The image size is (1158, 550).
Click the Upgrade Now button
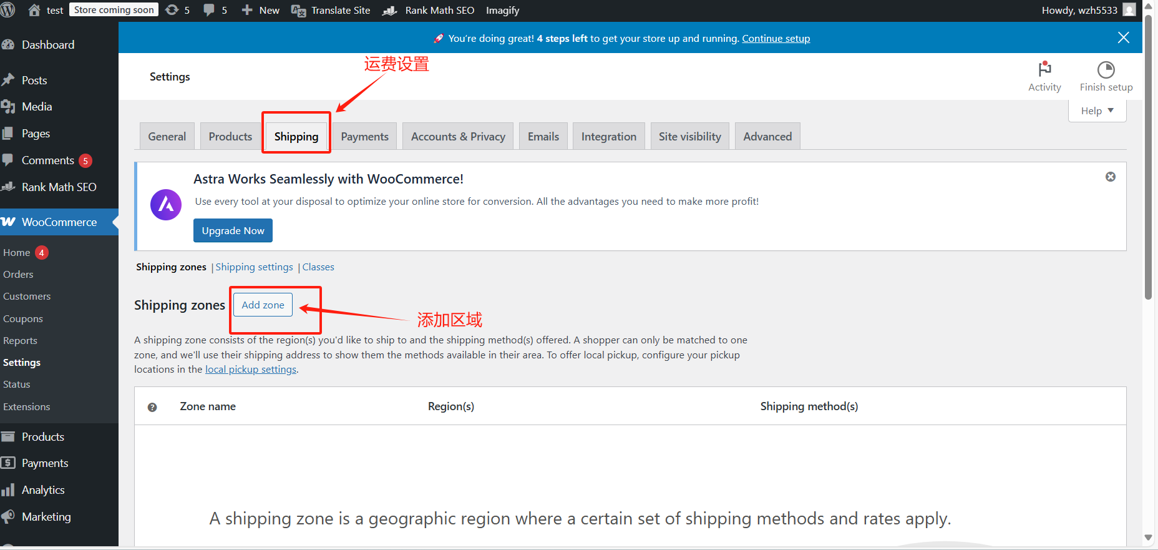tap(233, 230)
